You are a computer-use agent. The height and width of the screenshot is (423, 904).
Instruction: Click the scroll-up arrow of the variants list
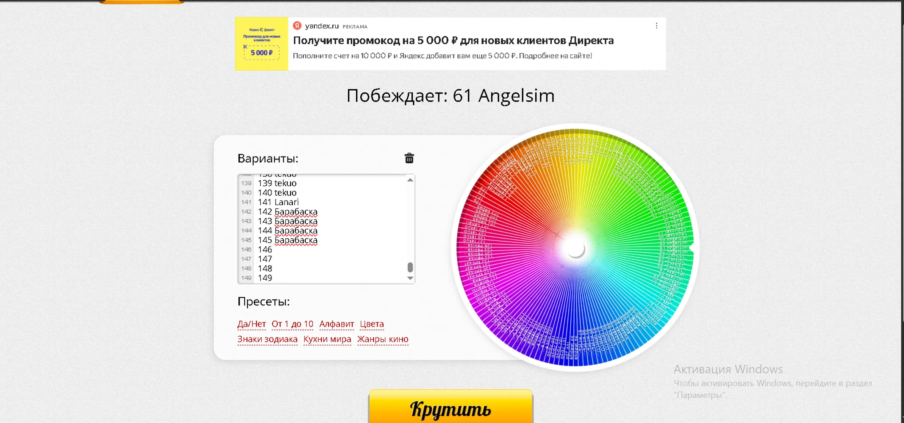coord(410,180)
